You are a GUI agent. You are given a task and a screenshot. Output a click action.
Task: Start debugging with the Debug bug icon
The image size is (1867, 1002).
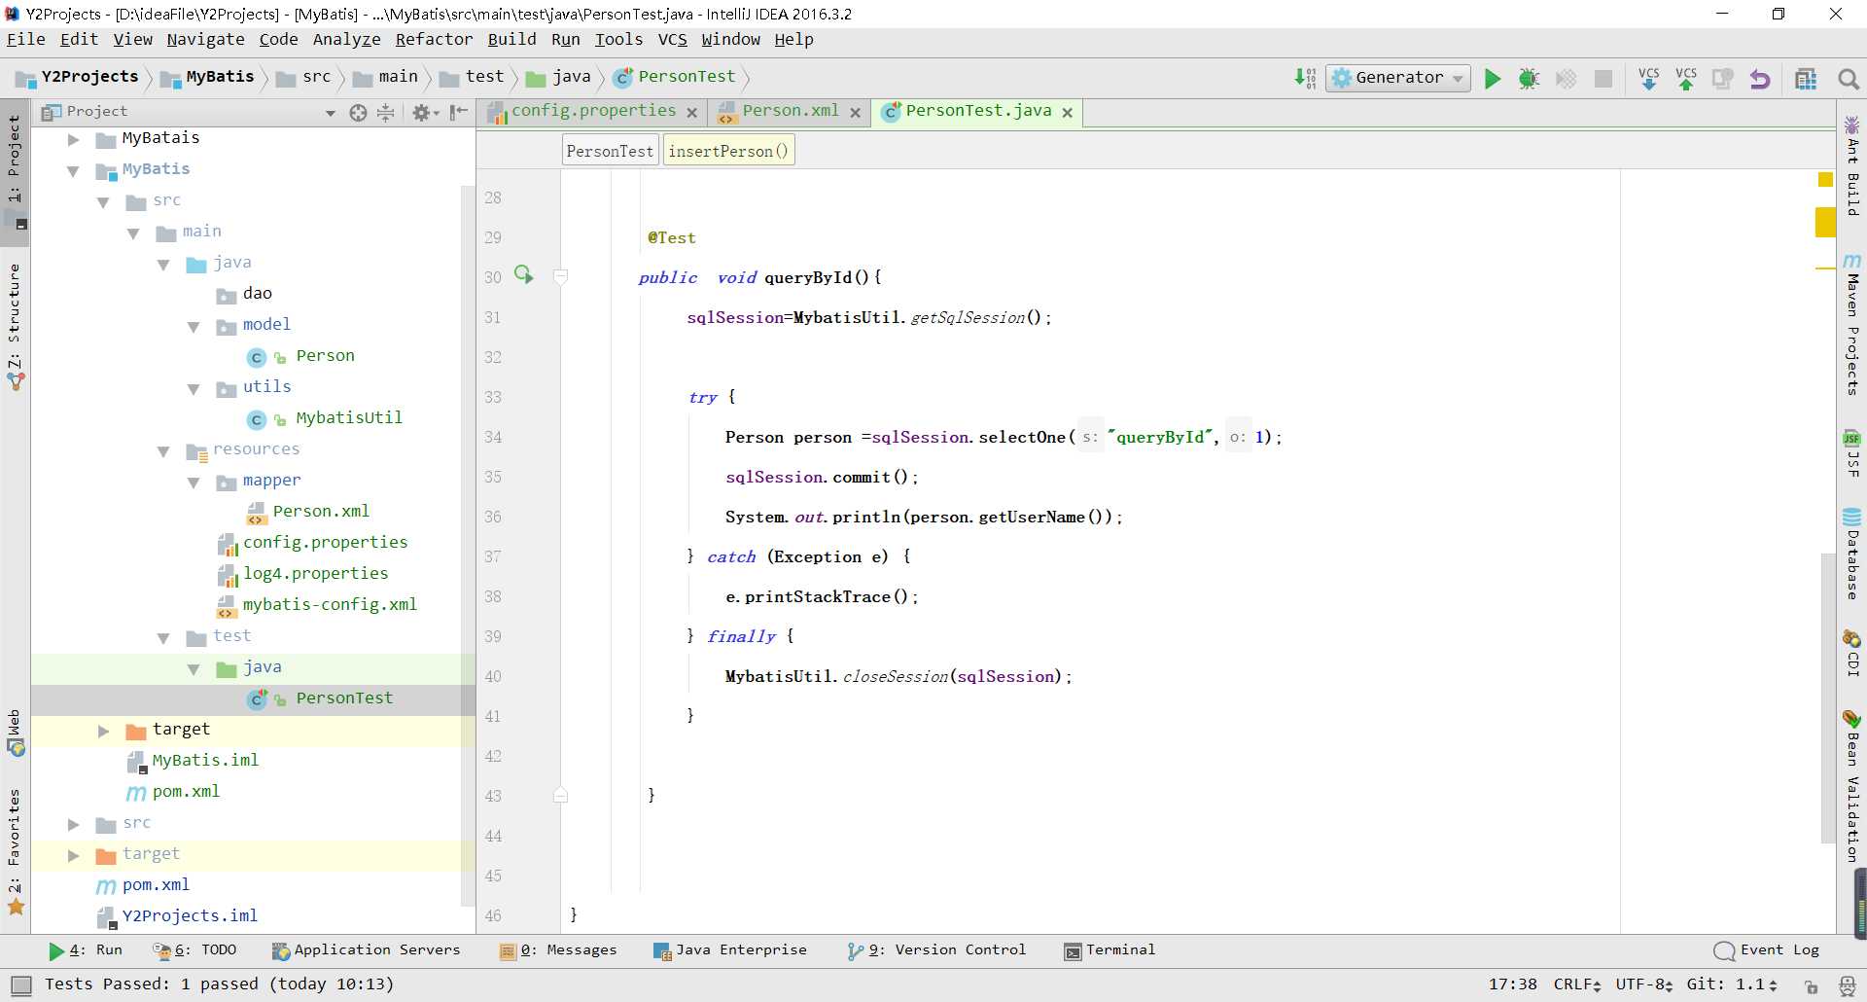pos(1529,79)
